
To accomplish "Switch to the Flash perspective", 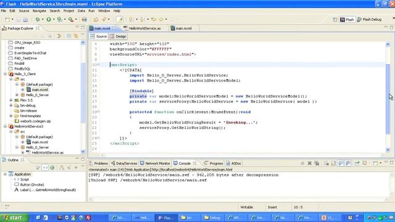I will (347, 20).
